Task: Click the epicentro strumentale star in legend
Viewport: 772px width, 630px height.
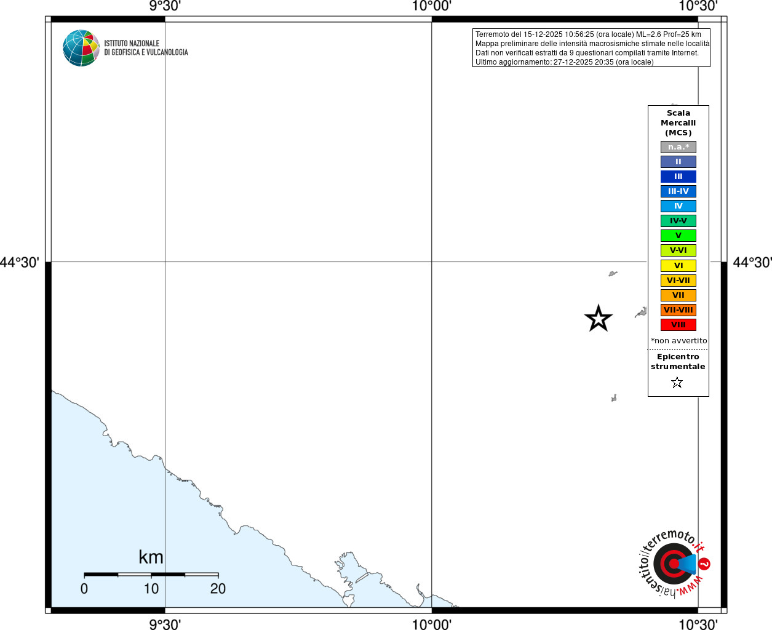Action: pos(677,383)
